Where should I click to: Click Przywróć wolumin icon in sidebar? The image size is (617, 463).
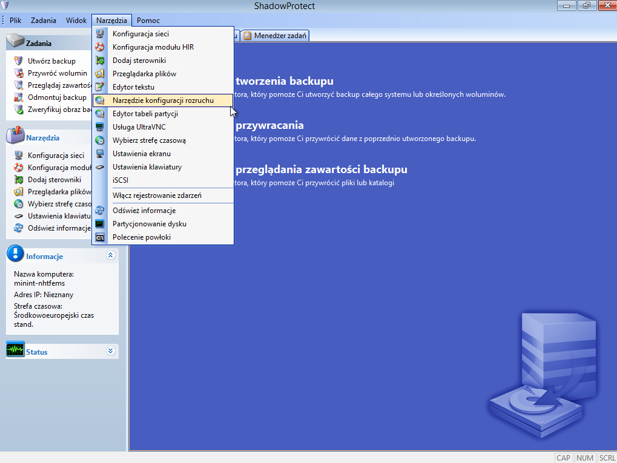[19, 73]
